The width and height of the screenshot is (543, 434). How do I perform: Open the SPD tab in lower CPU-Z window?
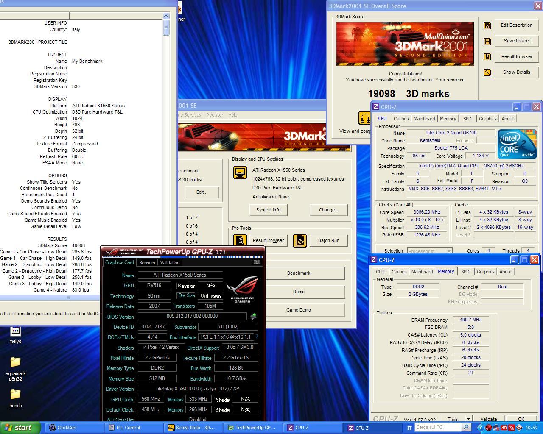[465, 272]
